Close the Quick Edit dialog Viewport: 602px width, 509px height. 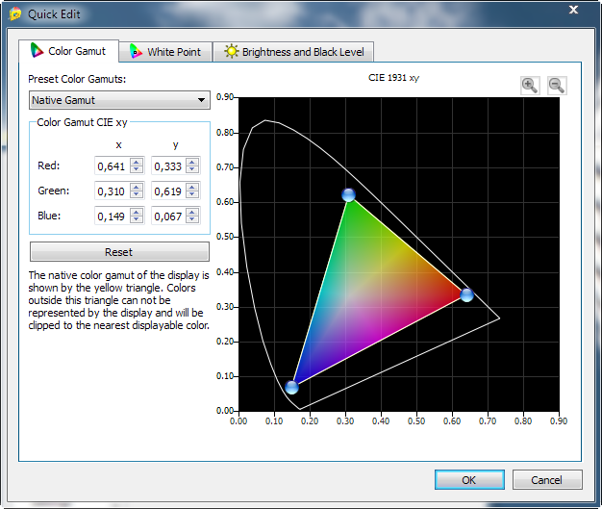[573, 10]
